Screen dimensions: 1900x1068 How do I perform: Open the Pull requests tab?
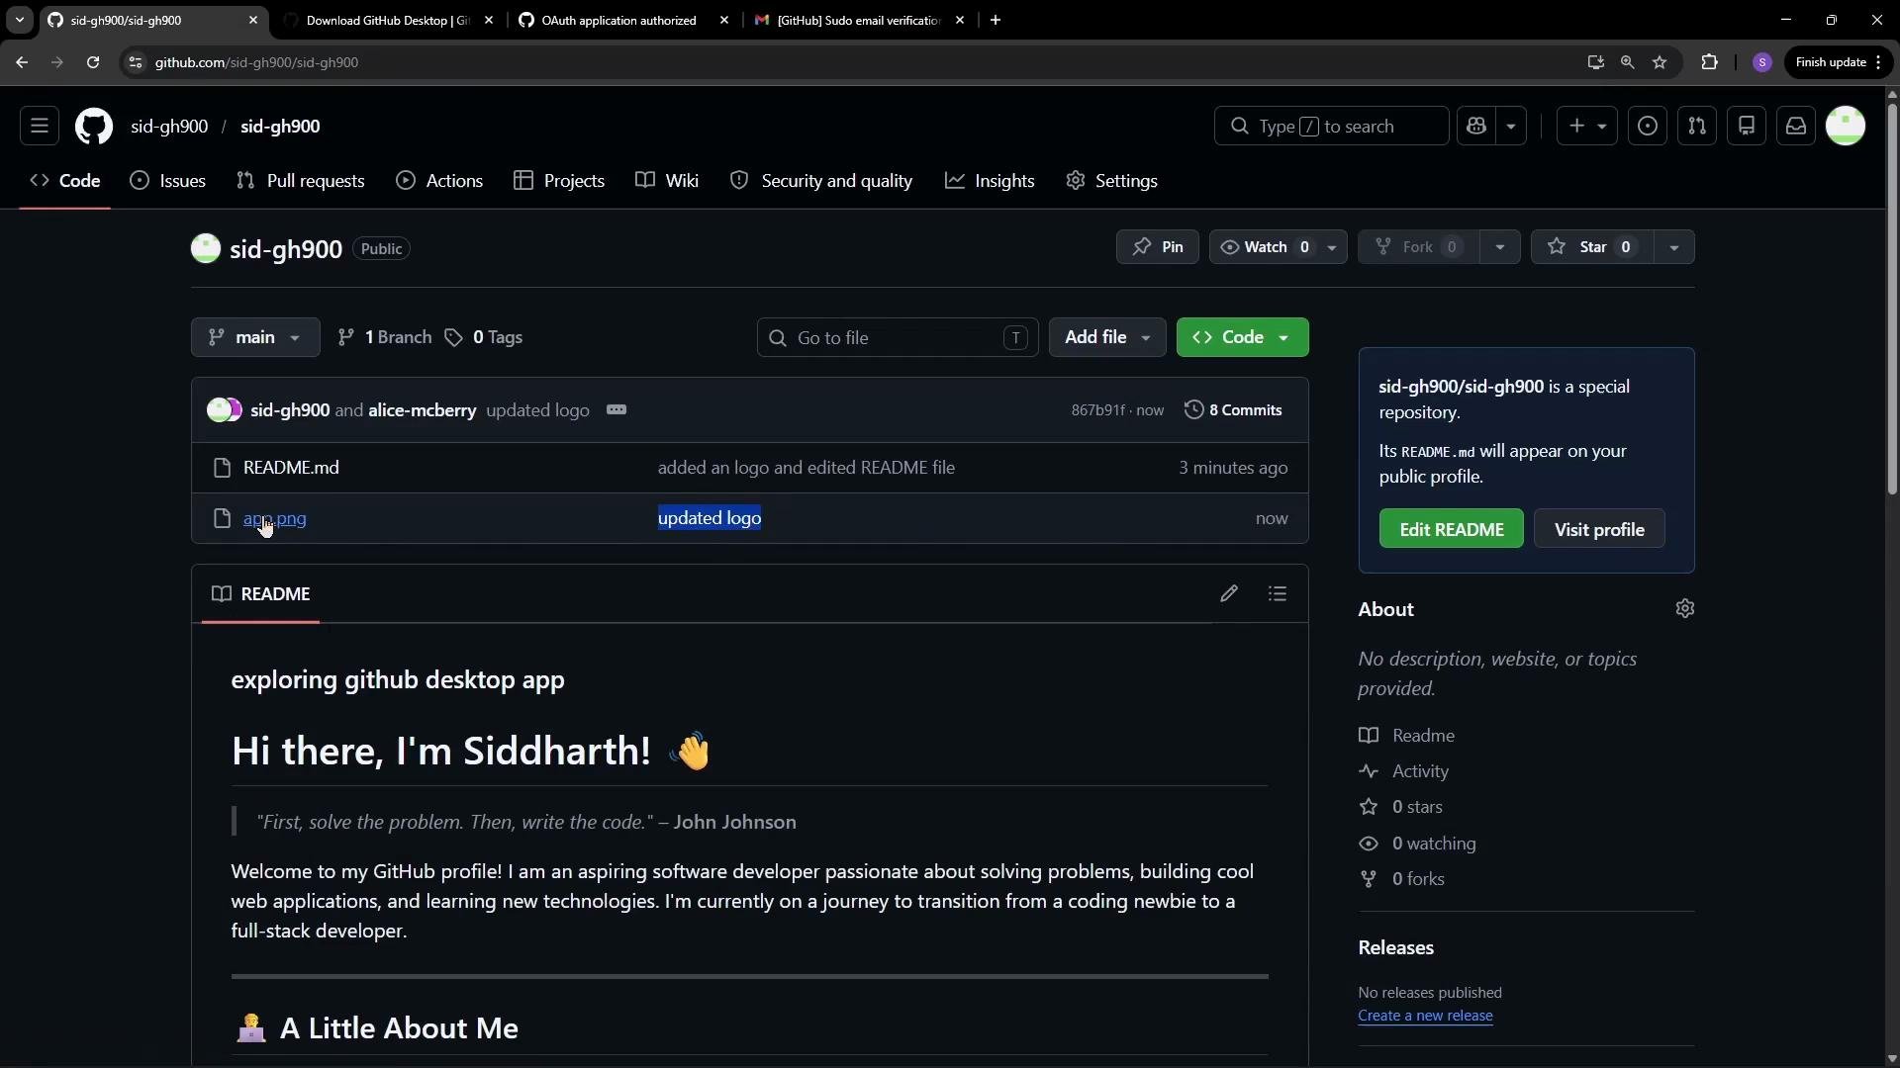[x=301, y=181]
